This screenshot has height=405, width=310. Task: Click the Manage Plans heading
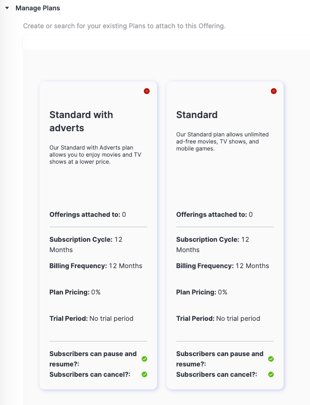(38, 8)
